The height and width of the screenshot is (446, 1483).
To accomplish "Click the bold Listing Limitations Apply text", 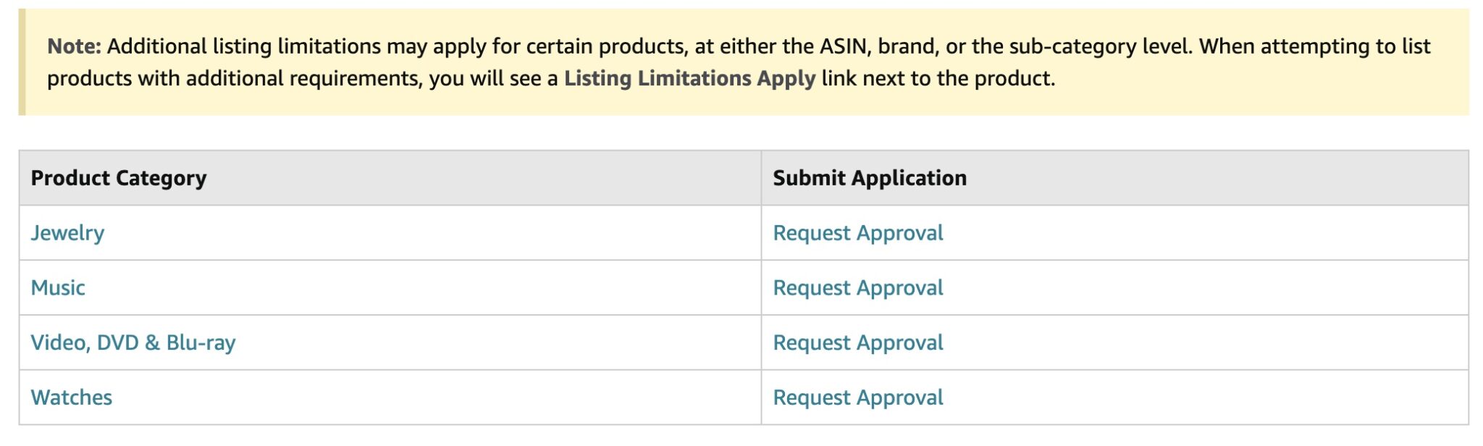I will click(x=690, y=78).
